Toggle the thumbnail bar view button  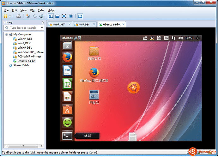[57, 16]
